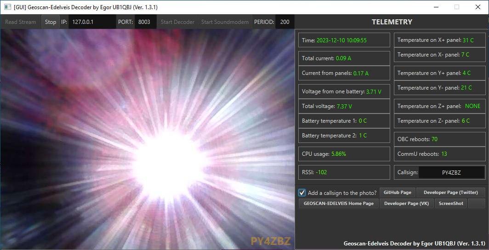The image size is (489, 250).
Task: Open Developer Page (Twitter)
Action: click(x=451, y=193)
